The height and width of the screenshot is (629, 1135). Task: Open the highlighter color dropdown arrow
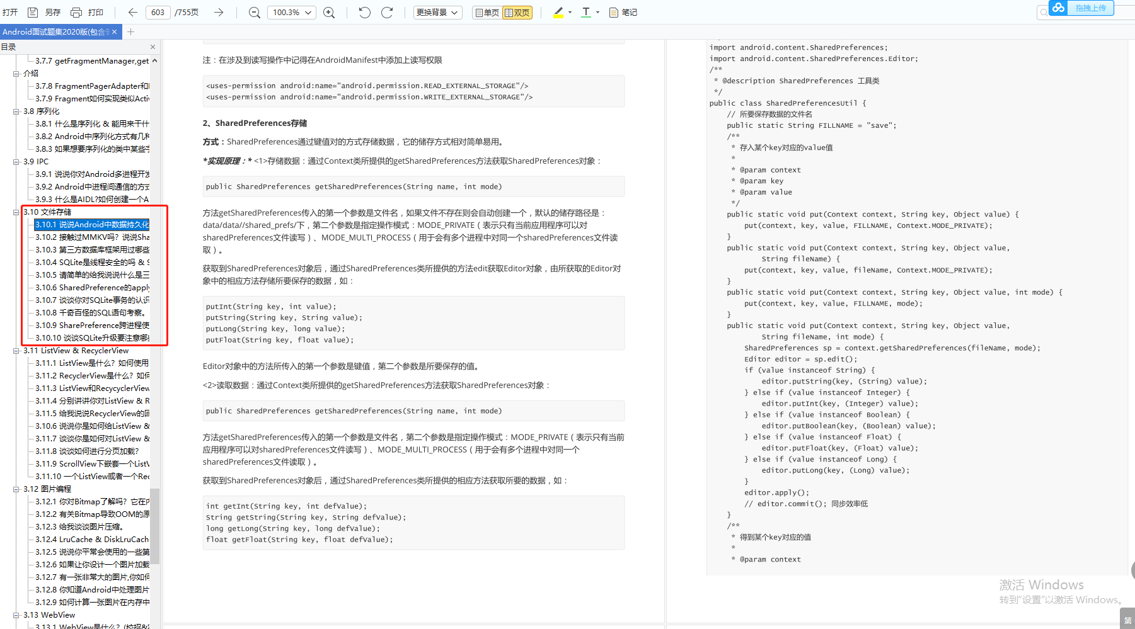coord(570,12)
